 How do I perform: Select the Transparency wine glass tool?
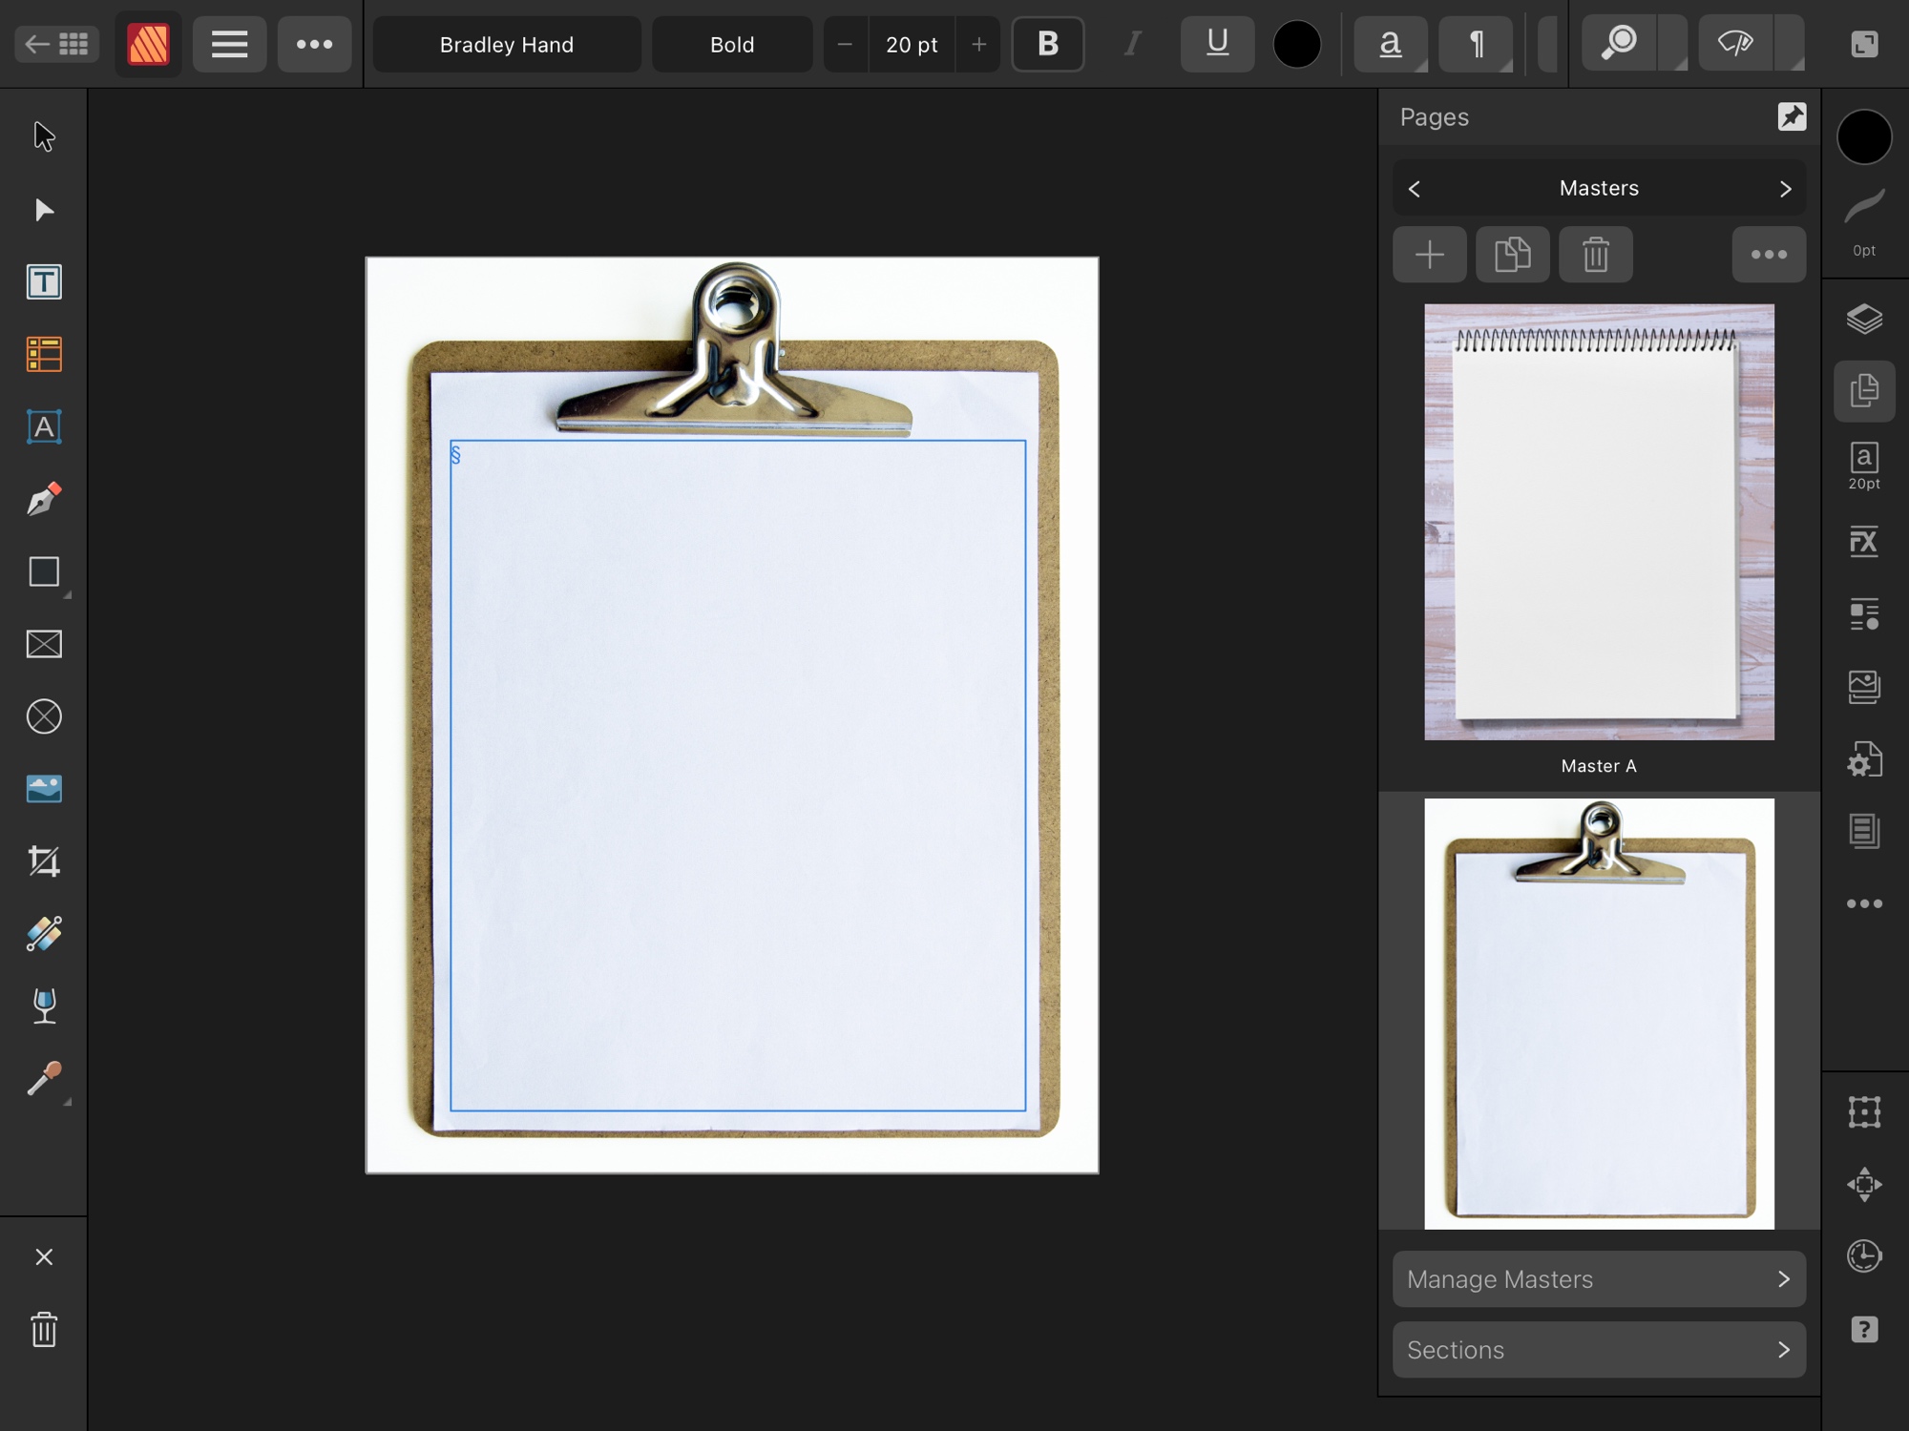pos(44,1006)
